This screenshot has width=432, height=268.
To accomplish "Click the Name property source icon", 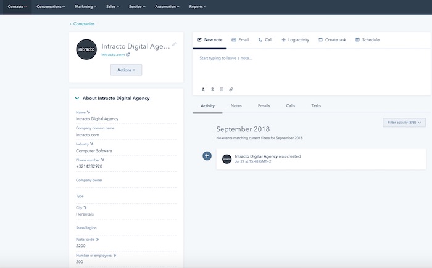I will pyautogui.click(x=88, y=112).
